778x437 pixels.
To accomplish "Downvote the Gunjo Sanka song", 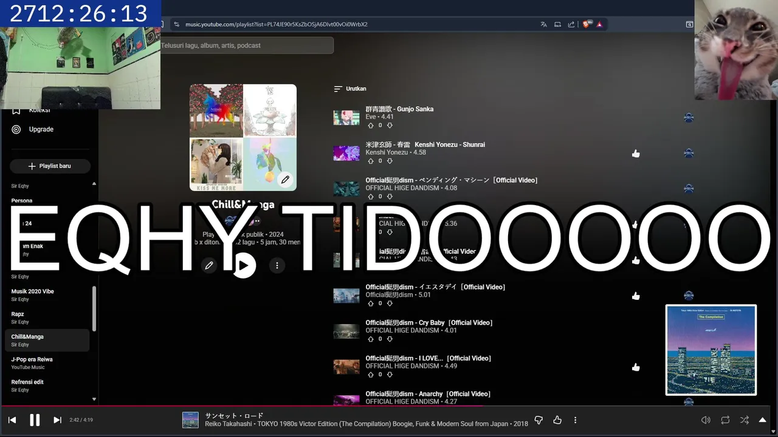I will click(x=390, y=125).
